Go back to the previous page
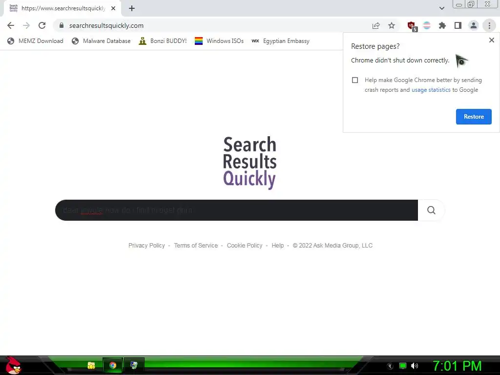This screenshot has height=375, width=500. (11, 25)
